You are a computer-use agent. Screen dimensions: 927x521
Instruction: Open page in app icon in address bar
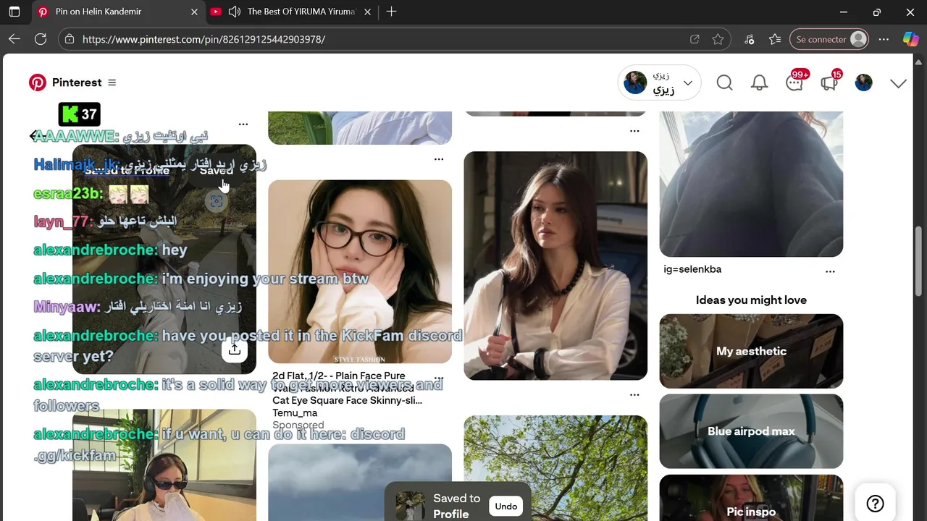695,39
